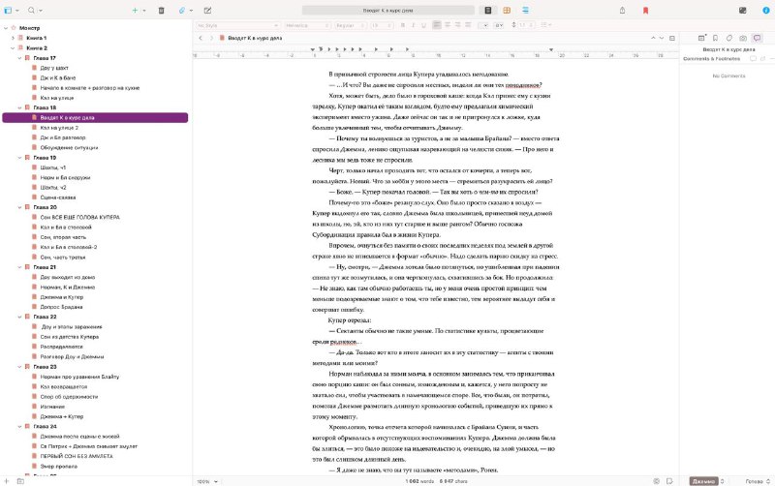Screen dimensions: 775x486
Task: Toggle bold formatting
Action: click(x=403, y=25)
